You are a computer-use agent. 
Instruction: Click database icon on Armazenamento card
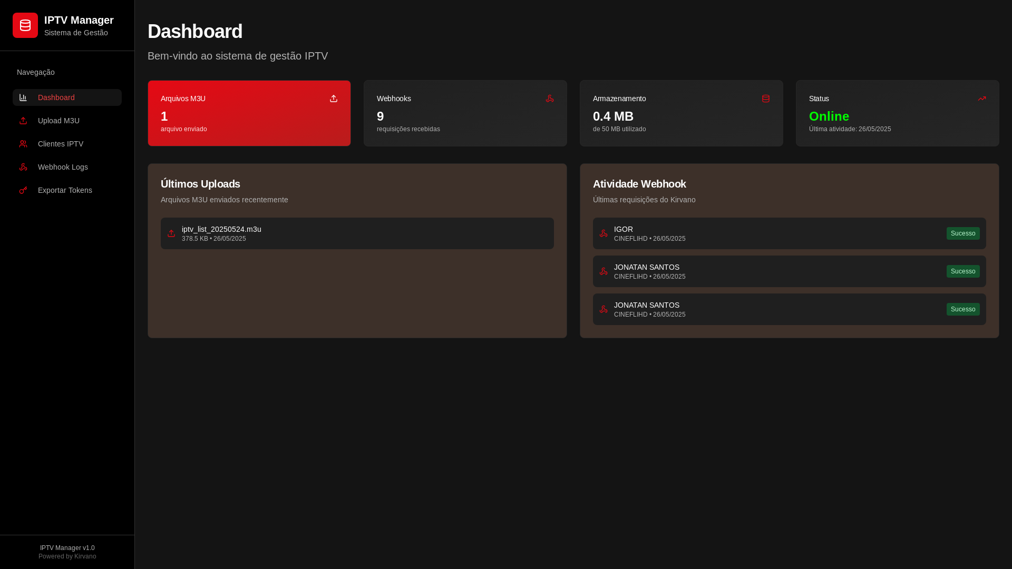[x=766, y=99]
